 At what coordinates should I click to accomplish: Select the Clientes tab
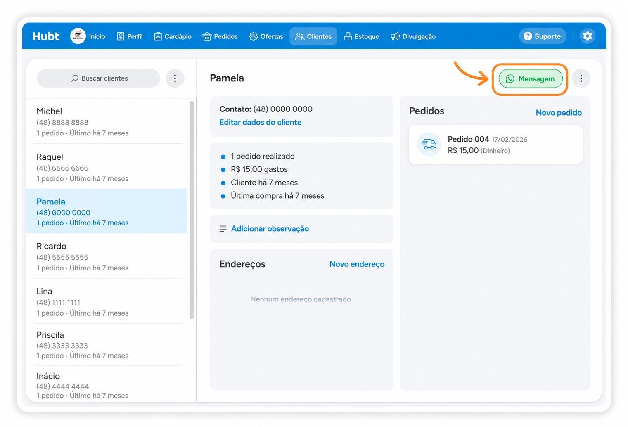tap(313, 36)
